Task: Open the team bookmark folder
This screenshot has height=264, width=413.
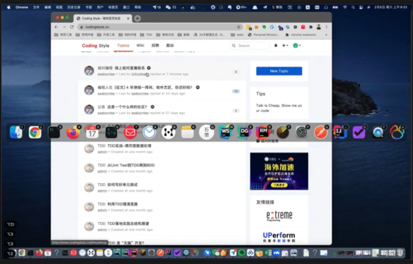Action: point(238,35)
